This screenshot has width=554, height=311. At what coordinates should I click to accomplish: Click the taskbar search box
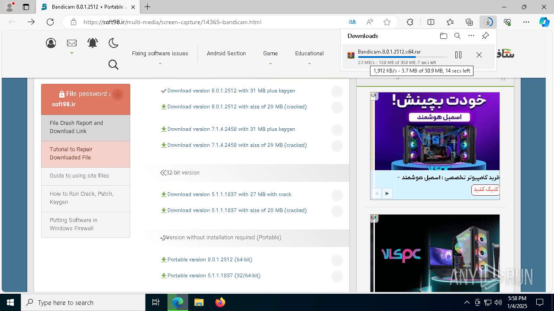[83, 302]
